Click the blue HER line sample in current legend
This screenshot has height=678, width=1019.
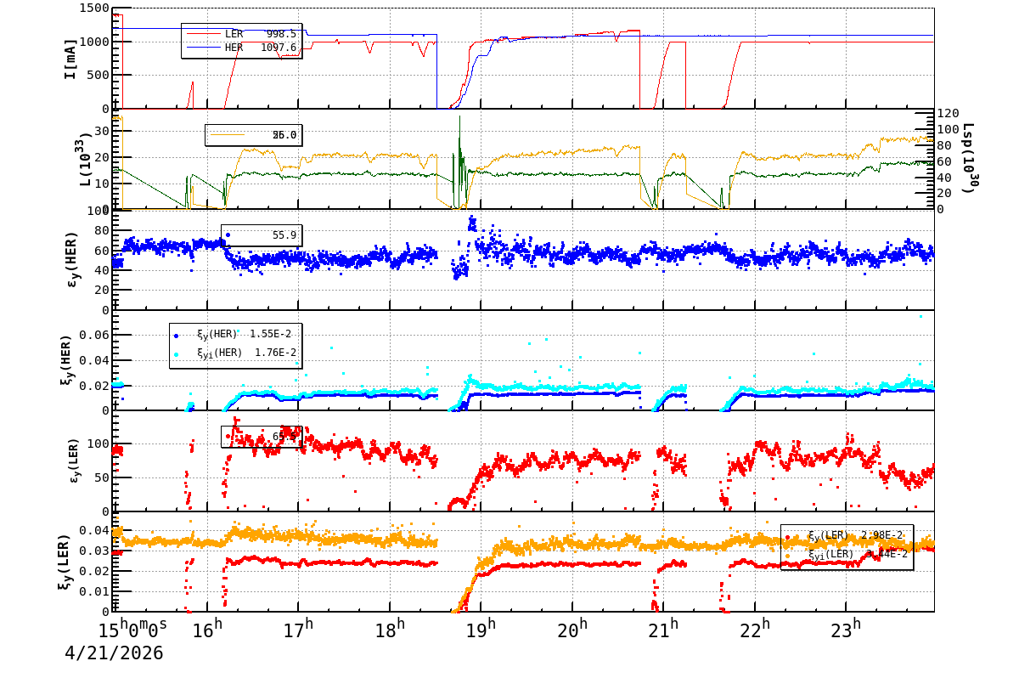coord(203,48)
